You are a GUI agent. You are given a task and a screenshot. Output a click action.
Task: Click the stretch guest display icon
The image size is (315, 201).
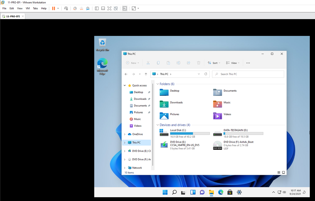134,8
